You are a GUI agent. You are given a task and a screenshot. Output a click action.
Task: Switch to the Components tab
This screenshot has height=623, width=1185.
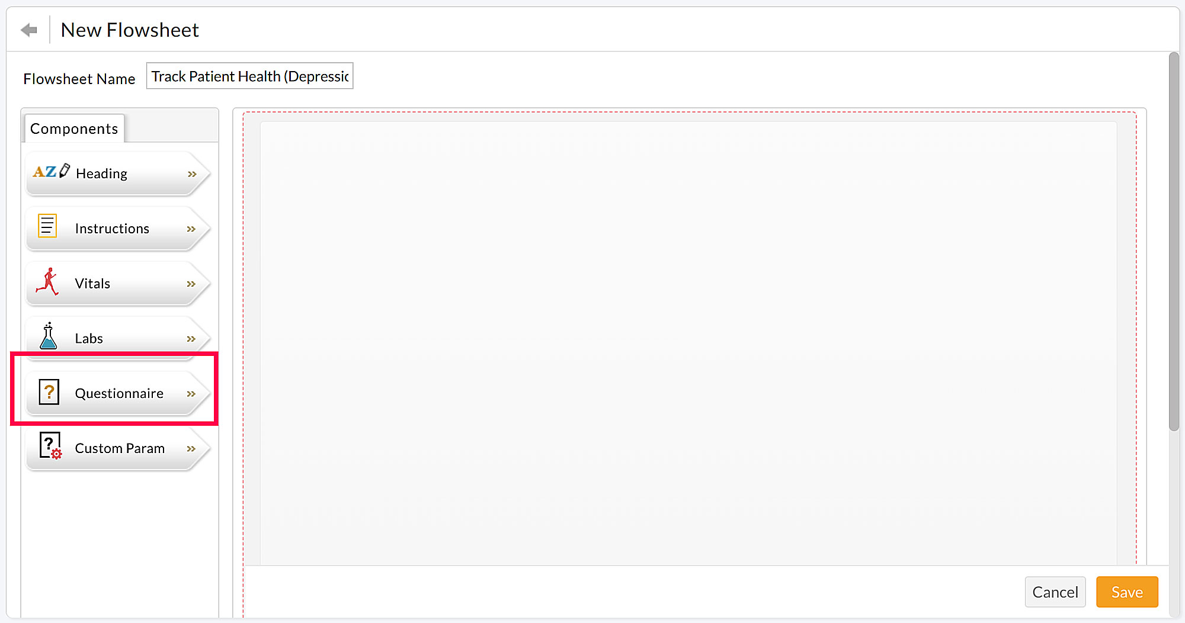[x=73, y=128]
